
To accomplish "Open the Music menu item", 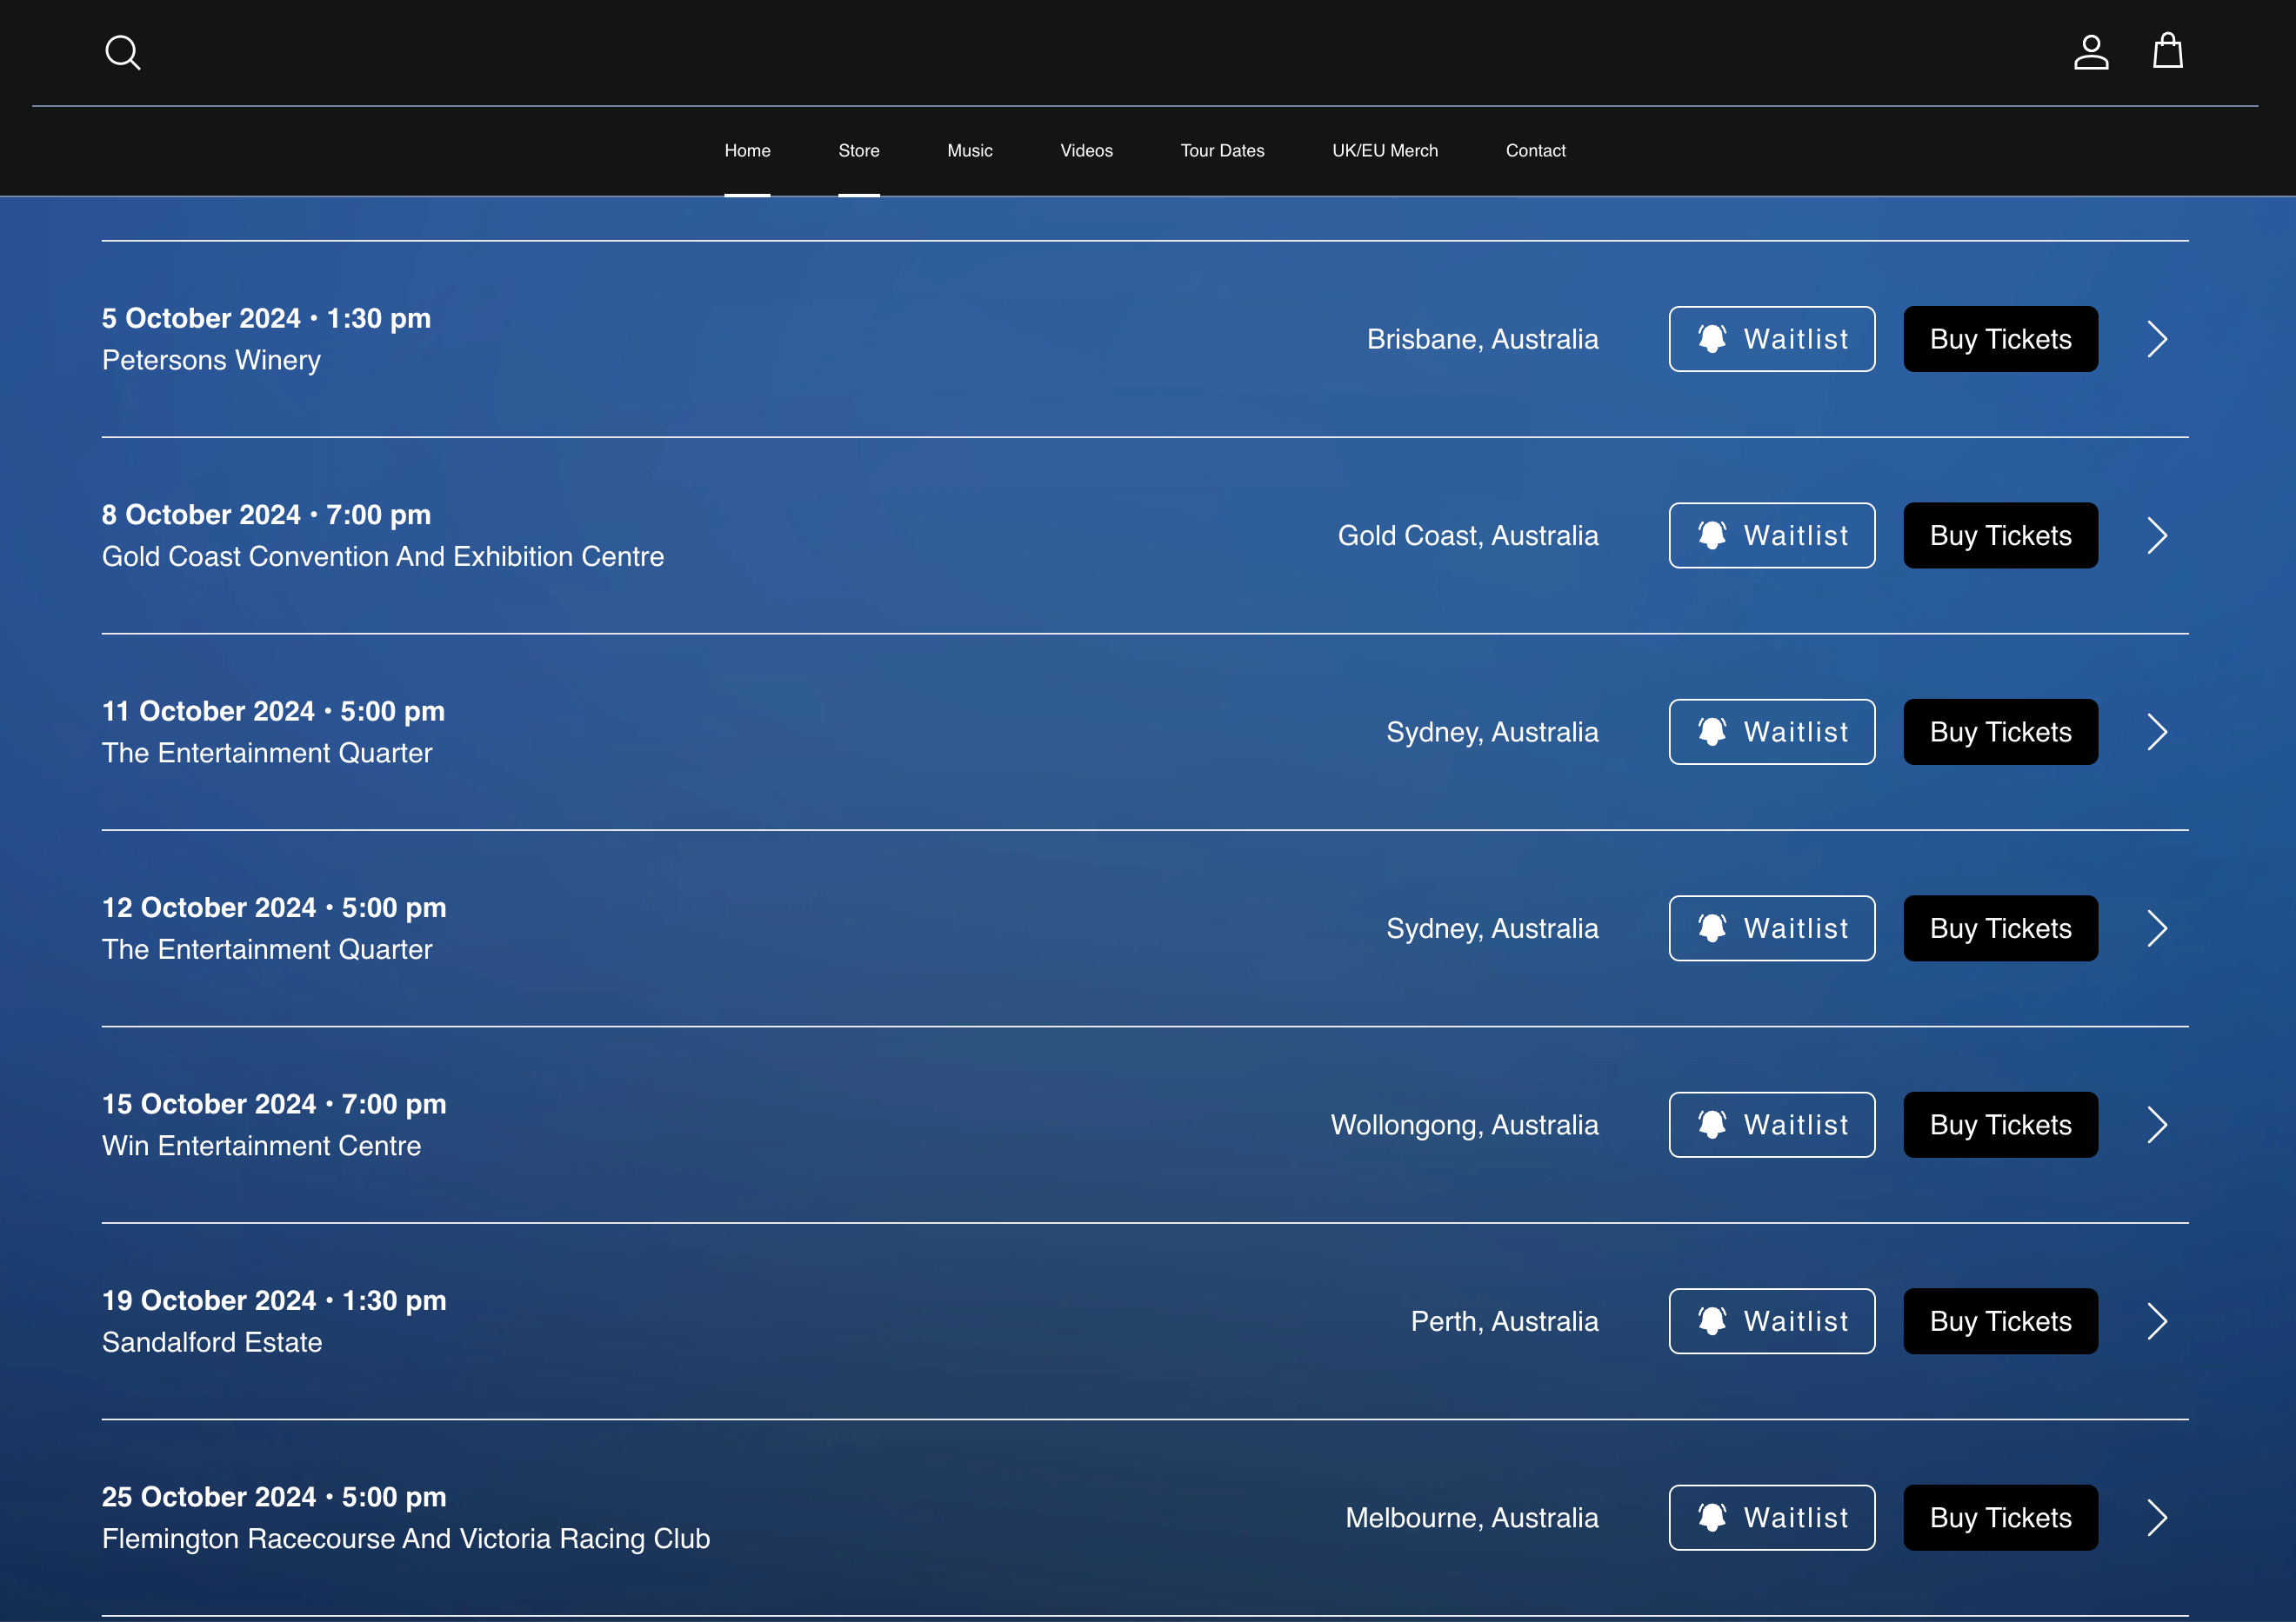I will (970, 150).
